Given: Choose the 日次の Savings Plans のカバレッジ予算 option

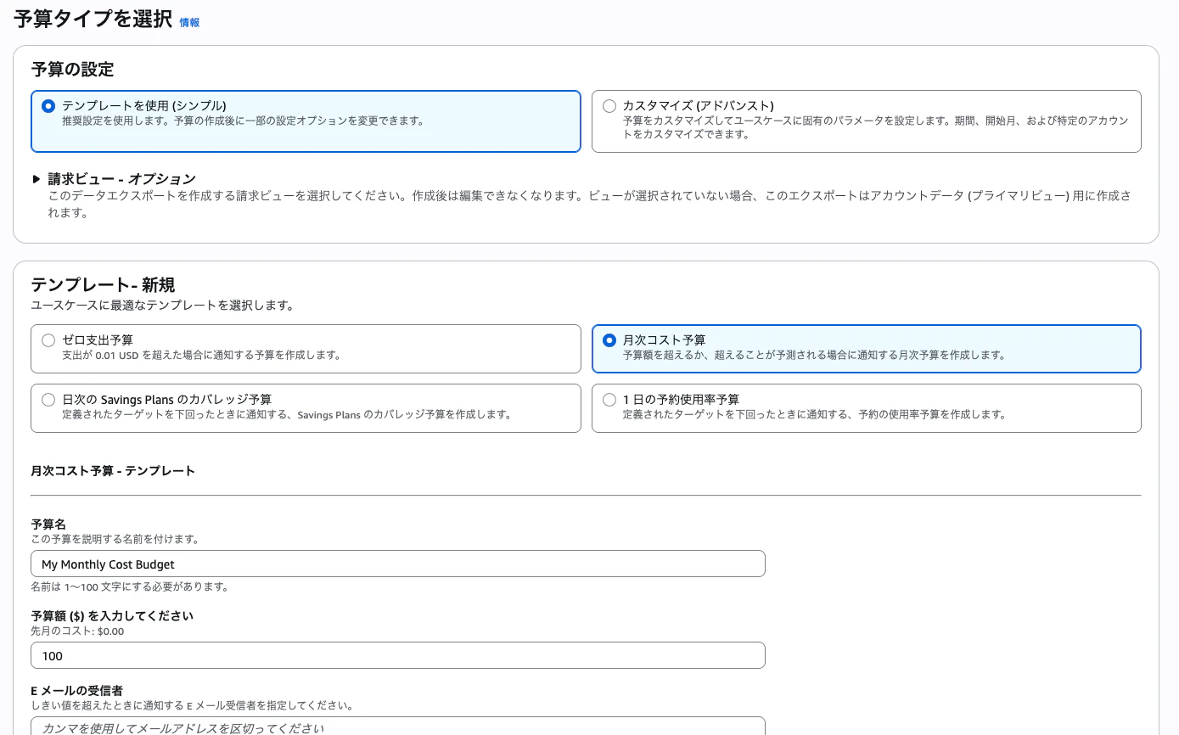Looking at the screenshot, I should (x=48, y=399).
